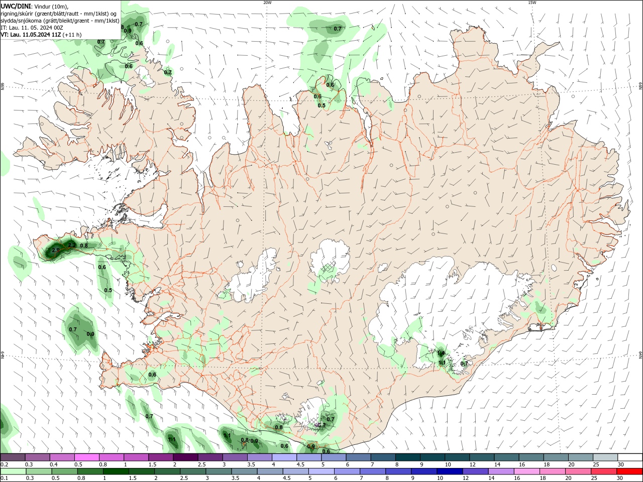Click the dark blue 10 mm rain legend swatch
This screenshot has width=643, height=482.
point(449,471)
